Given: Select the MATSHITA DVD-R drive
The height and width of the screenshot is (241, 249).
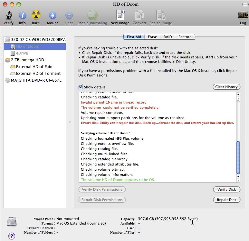Looking at the screenshot, I should (35, 80).
